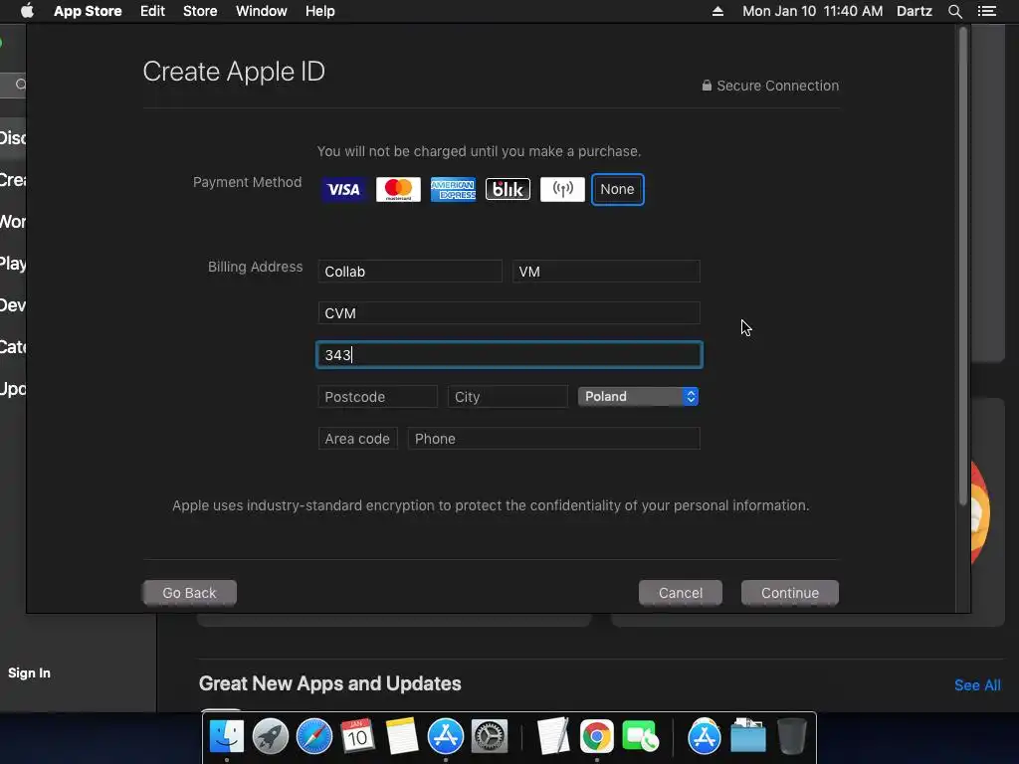The width and height of the screenshot is (1019, 764).
Task: Open the Window menu
Action: click(x=262, y=11)
